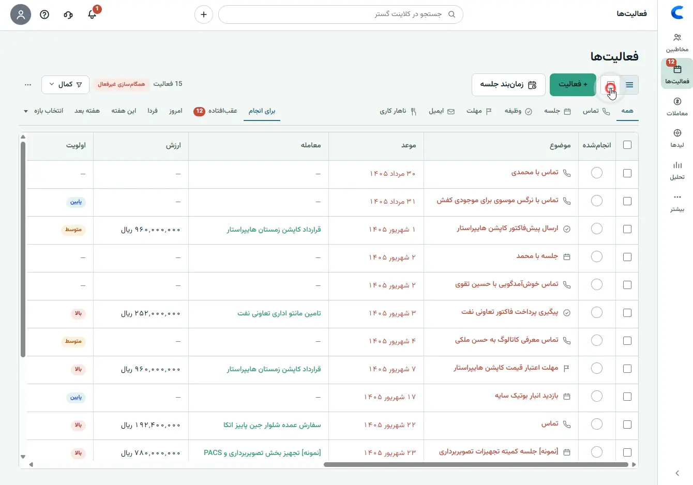This screenshot has width=693, height=485.
Task: Open the notifications bell
Action: coord(92,14)
